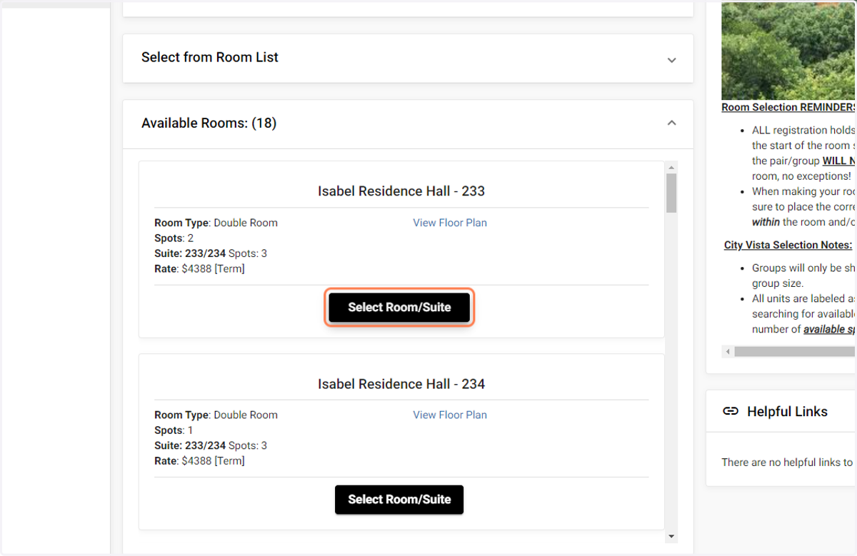Click the reminders panel scroll-left arrow
This screenshot has width=857, height=556.
[x=728, y=351]
